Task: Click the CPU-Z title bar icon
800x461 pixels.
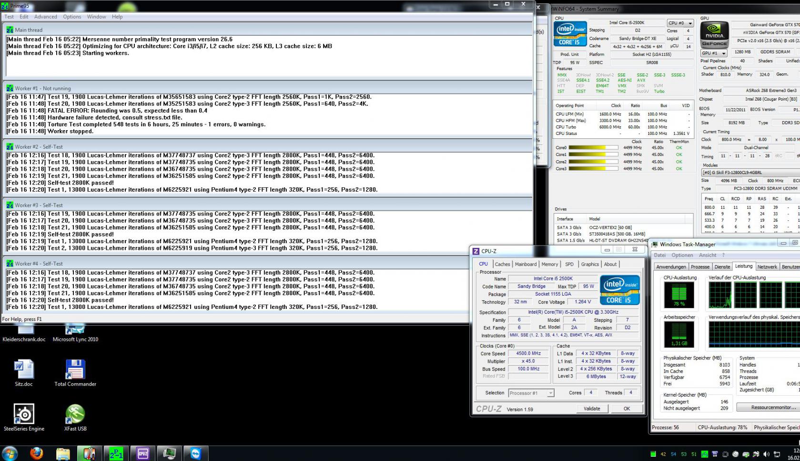Action: click(476, 251)
